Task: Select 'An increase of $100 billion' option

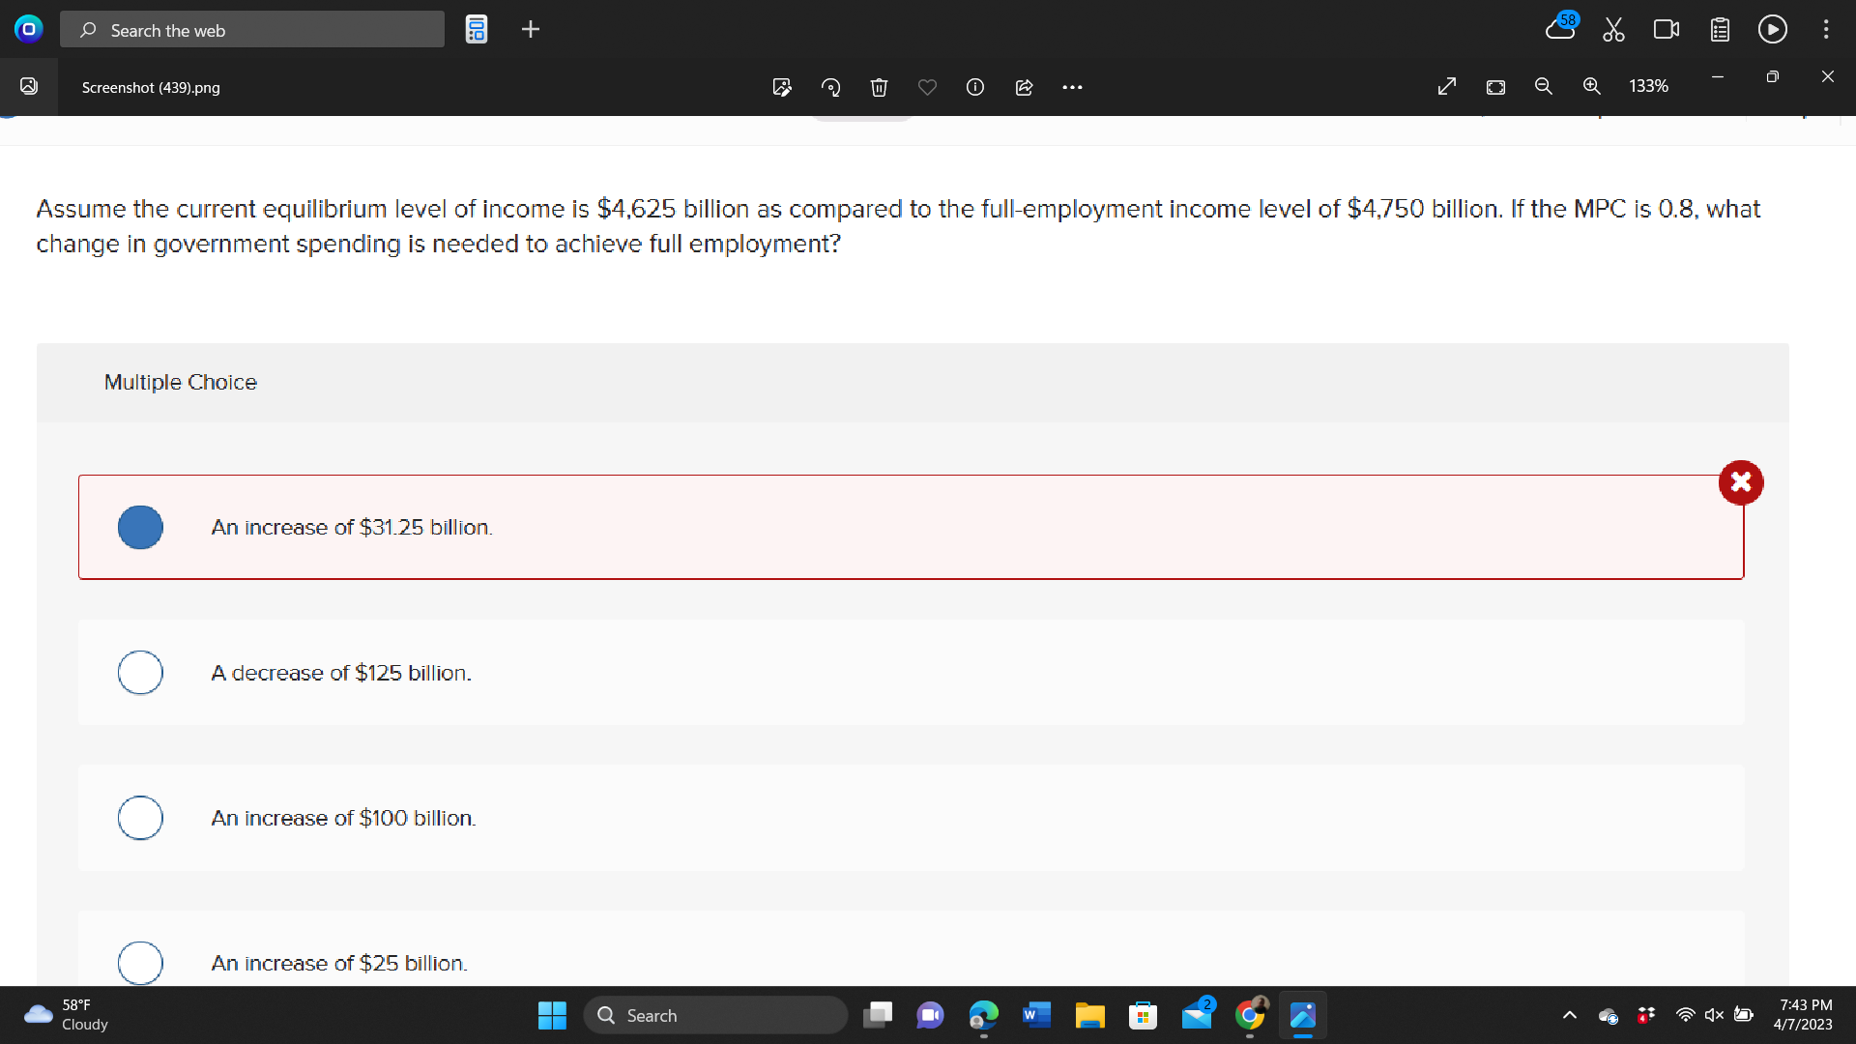Action: tap(140, 818)
